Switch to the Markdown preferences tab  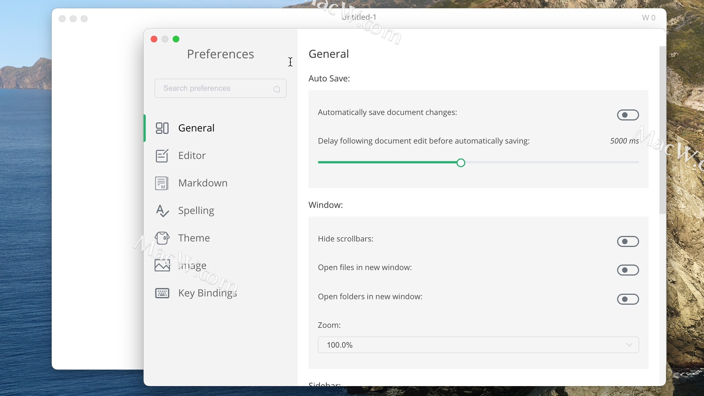pyautogui.click(x=202, y=183)
